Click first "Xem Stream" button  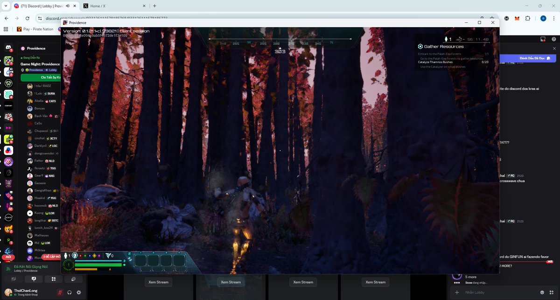[158, 282]
